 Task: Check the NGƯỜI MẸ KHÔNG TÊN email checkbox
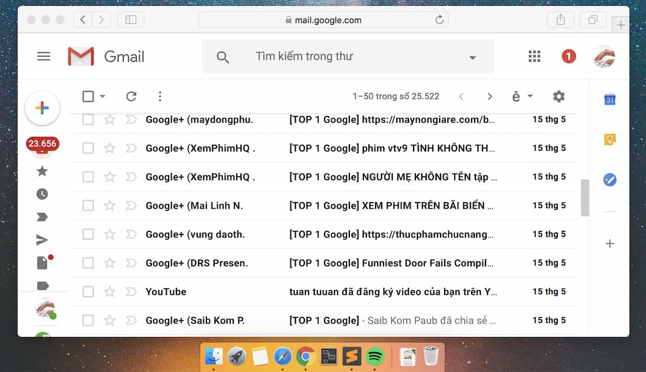tap(88, 177)
